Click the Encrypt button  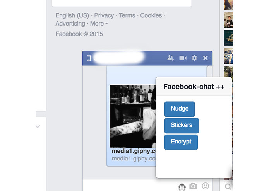181,142
